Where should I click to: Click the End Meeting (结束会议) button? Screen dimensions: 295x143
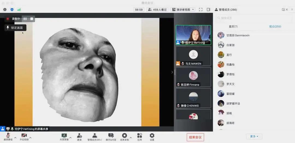click(195, 137)
